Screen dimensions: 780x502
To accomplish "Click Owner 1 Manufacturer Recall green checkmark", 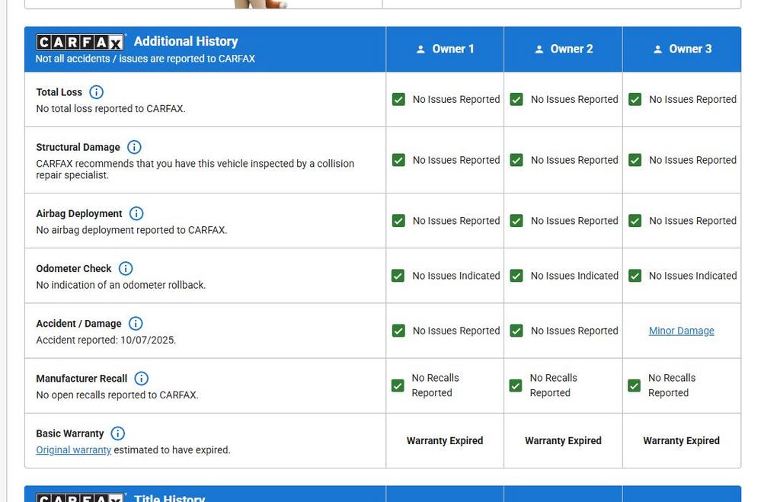I will 398,385.
